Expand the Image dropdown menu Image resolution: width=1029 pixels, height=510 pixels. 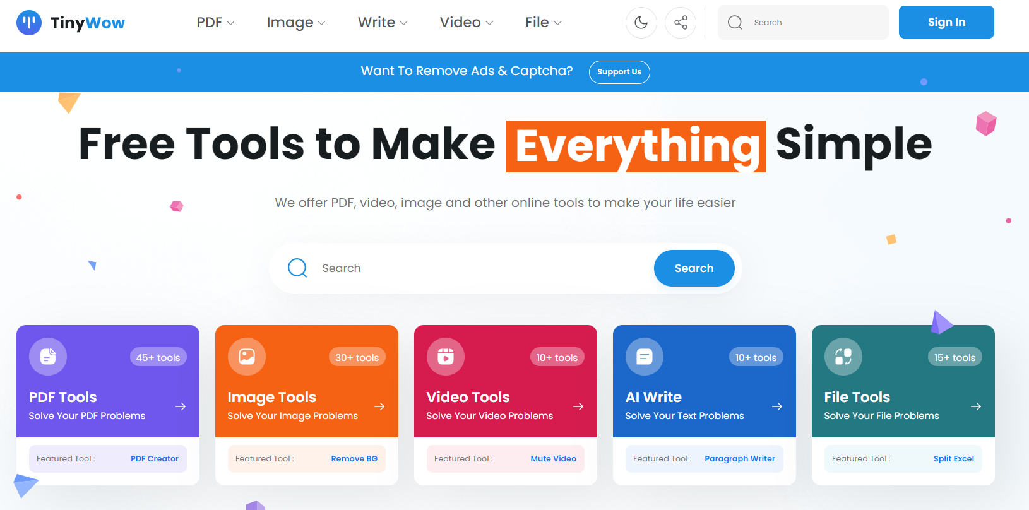tap(296, 23)
